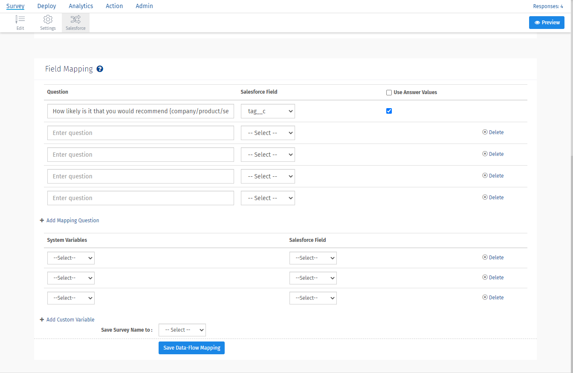Click the last empty Enter question field
Image resolution: width=573 pixels, height=373 pixels.
click(x=141, y=198)
